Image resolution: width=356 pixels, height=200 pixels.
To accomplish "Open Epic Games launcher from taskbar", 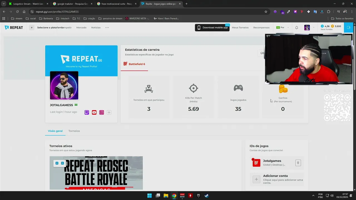I will (x=199, y=196).
